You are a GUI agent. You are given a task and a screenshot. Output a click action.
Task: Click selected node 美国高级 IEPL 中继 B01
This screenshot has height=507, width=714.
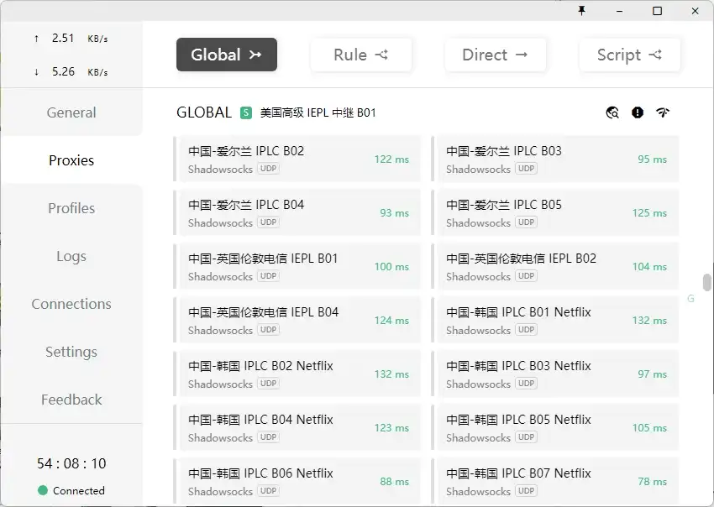(318, 112)
